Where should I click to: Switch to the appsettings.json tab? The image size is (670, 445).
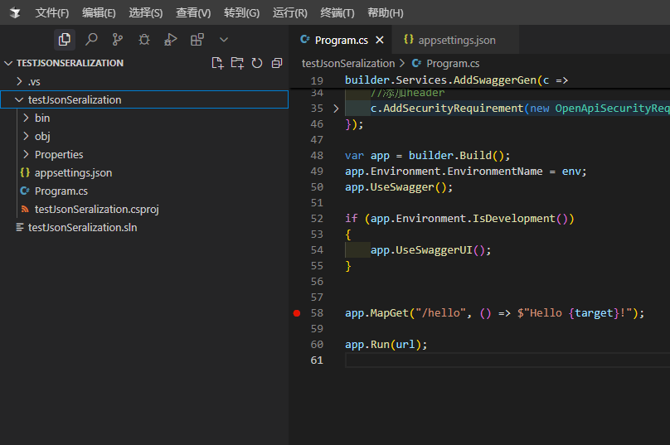click(456, 40)
